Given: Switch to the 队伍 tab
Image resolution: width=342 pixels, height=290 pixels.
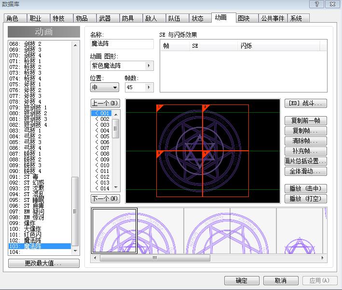Looking at the screenshot, I should pos(177,18).
